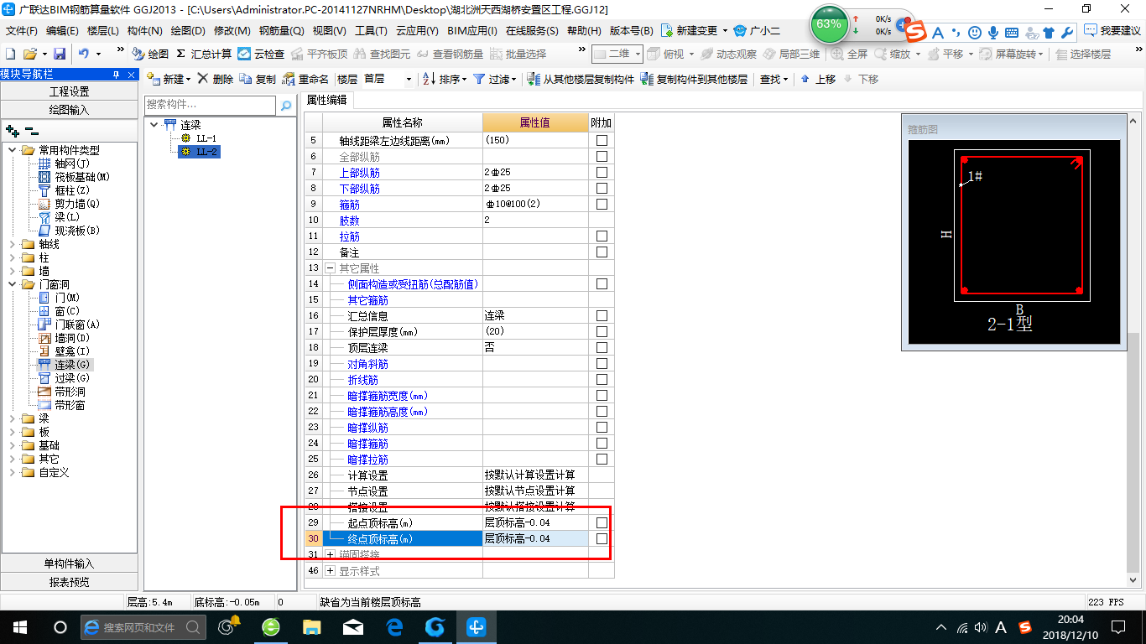The height and width of the screenshot is (644, 1146).
Task: Click 复制构件到其他楼层 tool
Action: tap(694, 79)
